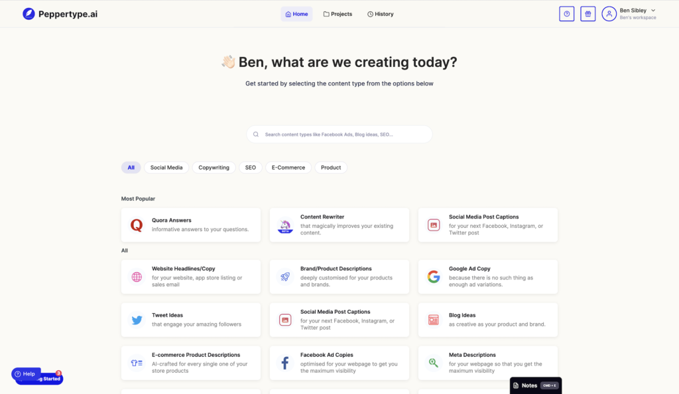Viewport: 679px width, 394px height.
Task: Open the History tab
Action: point(381,15)
